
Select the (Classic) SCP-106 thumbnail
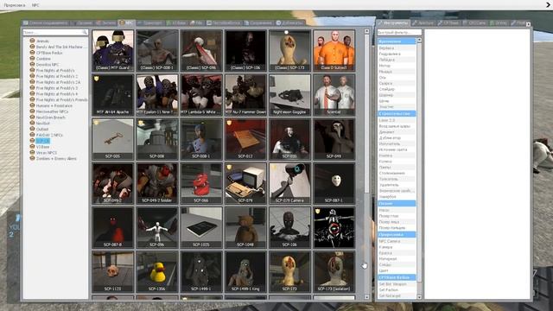[245, 50]
